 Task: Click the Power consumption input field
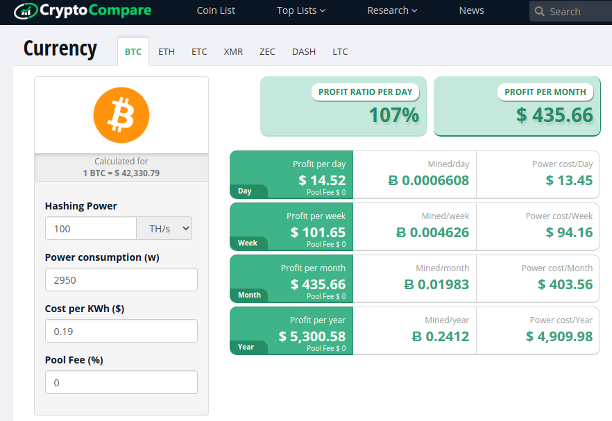[x=121, y=280]
